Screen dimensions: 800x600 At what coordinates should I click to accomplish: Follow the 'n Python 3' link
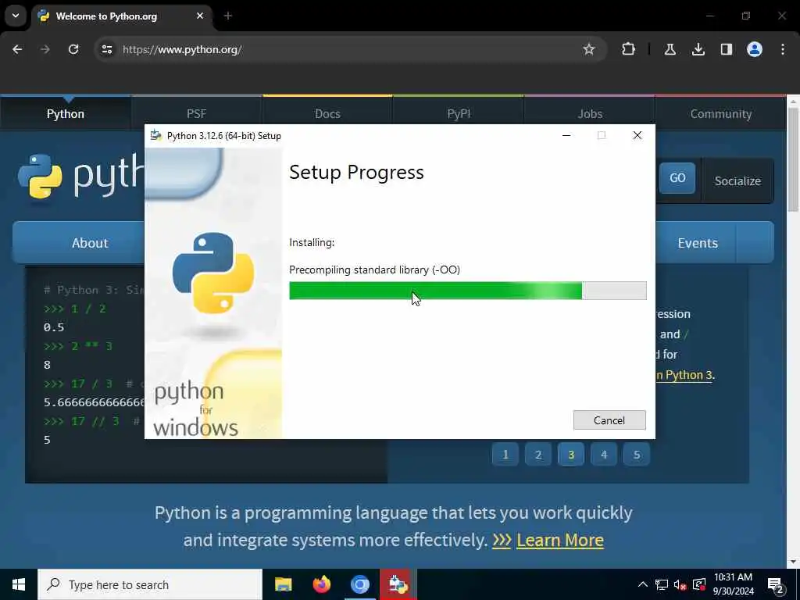(x=684, y=375)
